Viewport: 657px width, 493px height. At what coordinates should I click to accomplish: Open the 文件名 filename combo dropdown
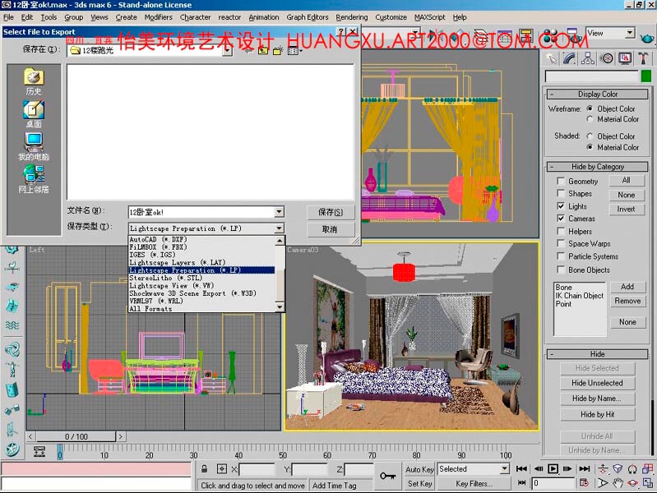[279, 212]
